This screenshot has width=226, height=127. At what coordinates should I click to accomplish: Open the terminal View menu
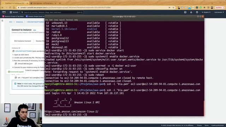pyautogui.click(x=56, y=20)
